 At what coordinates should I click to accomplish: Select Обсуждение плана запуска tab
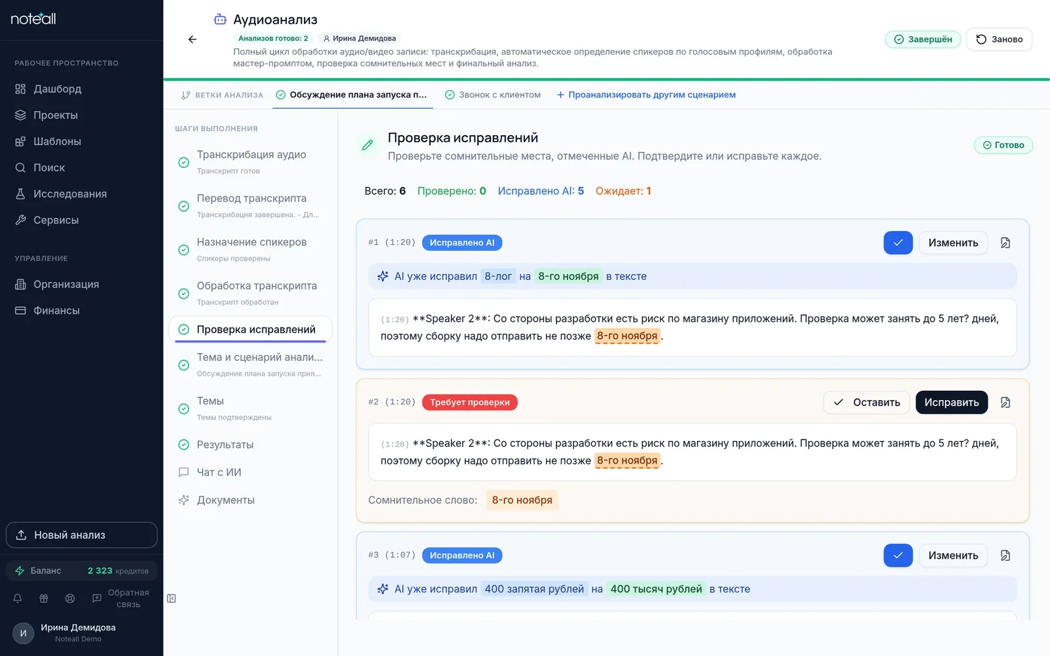click(352, 94)
